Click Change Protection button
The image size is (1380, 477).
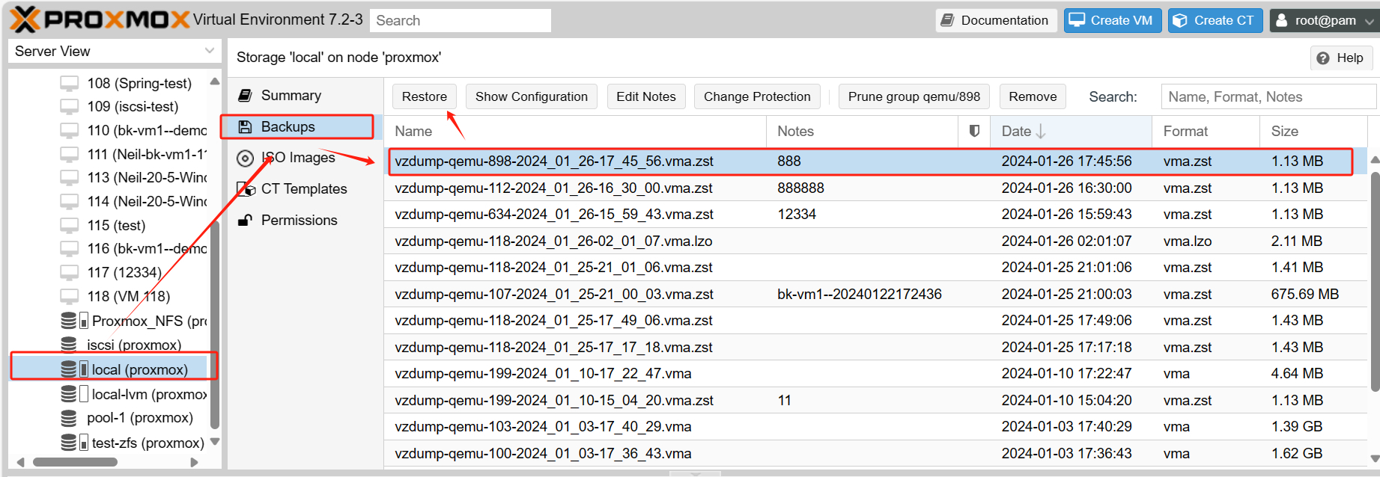pos(757,96)
